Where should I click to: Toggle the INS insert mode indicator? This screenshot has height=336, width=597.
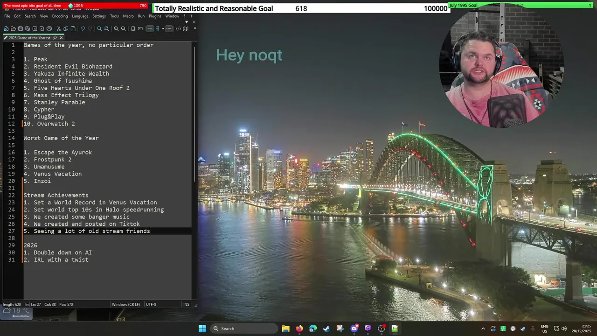click(x=186, y=304)
